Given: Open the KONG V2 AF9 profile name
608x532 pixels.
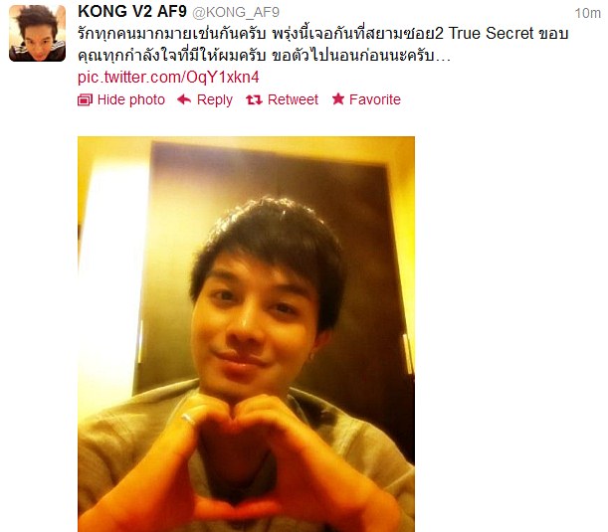Looking at the screenshot, I should pos(132,12).
